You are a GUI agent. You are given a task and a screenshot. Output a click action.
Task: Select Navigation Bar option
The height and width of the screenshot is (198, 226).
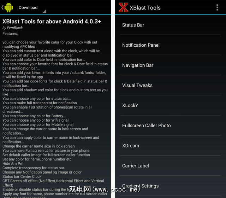170,65
